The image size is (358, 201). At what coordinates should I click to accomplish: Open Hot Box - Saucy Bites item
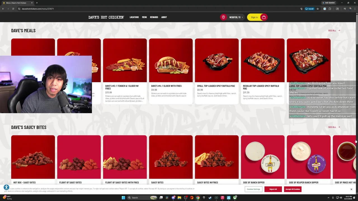point(33,160)
